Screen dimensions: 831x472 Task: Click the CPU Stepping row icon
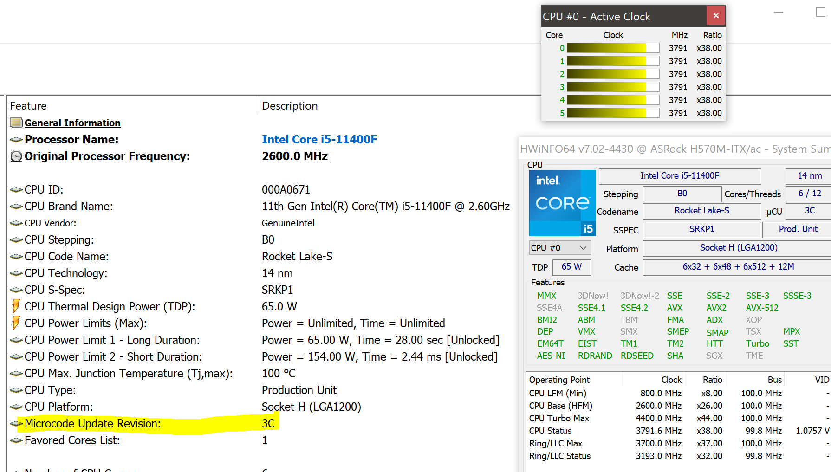point(16,239)
